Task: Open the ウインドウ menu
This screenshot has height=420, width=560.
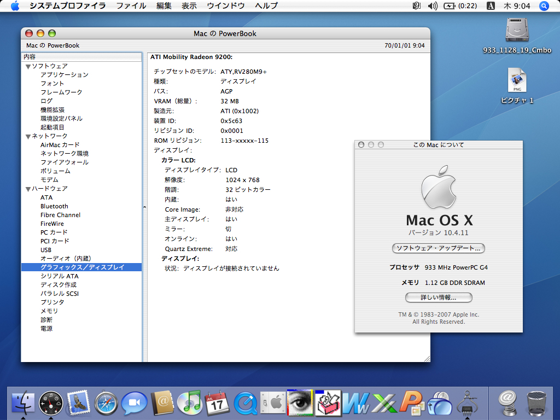Action: point(225,6)
